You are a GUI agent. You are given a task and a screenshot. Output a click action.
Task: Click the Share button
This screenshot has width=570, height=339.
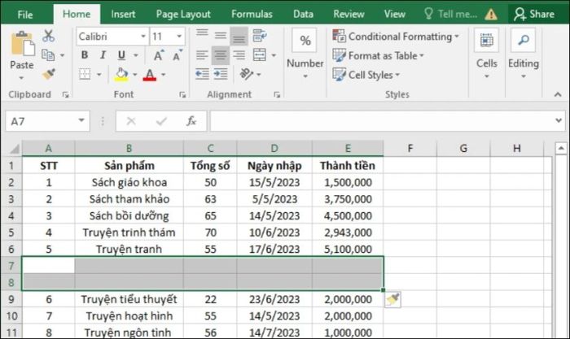pyautogui.click(x=534, y=14)
